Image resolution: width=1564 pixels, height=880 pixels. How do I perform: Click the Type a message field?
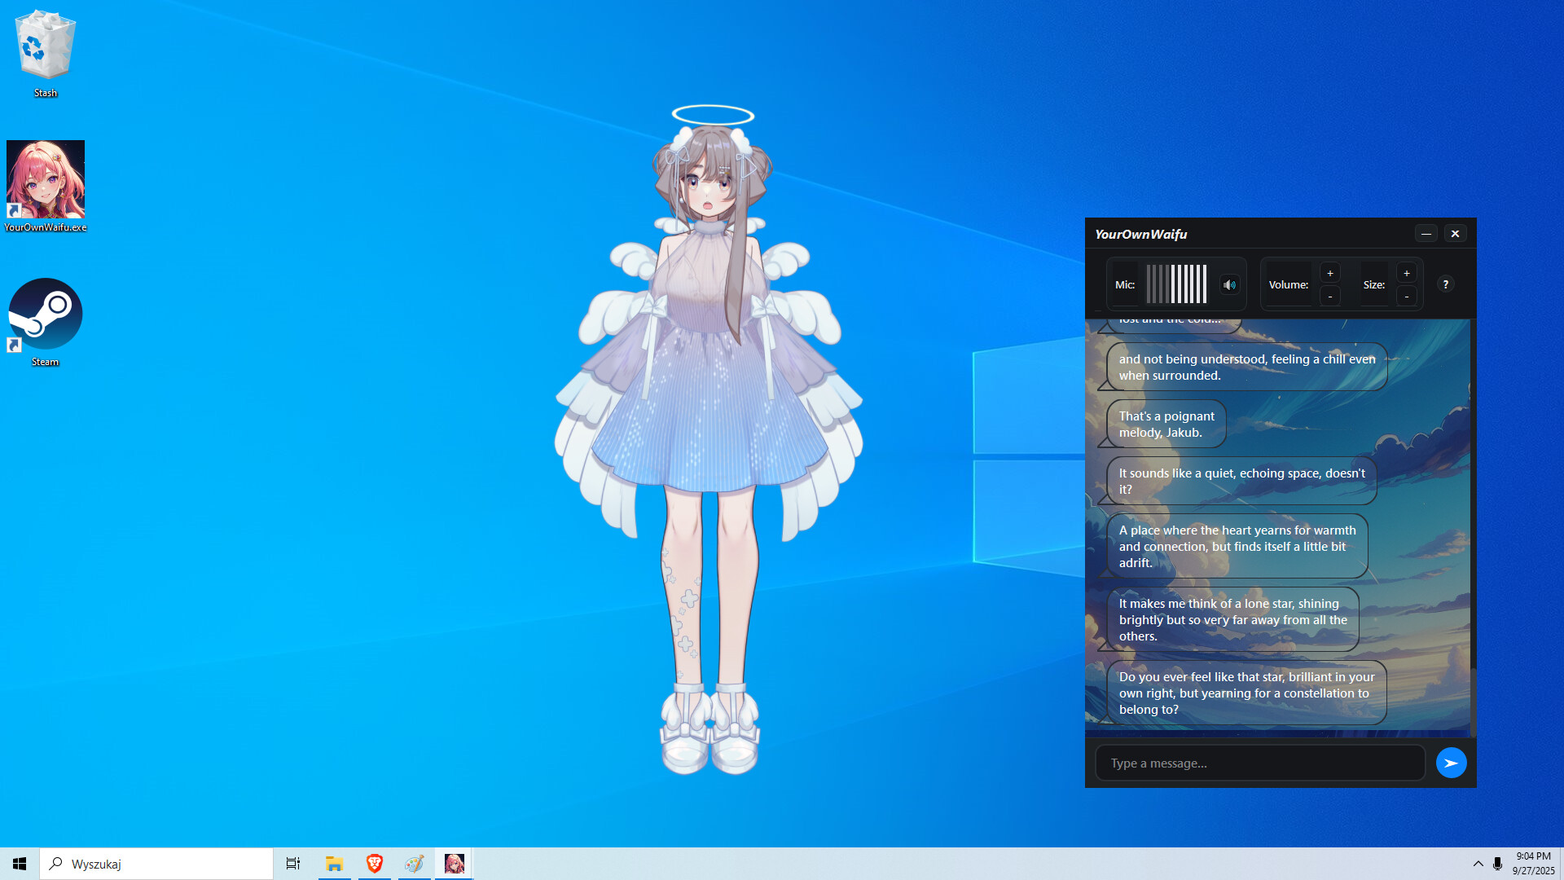pyautogui.click(x=1260, y=763)
